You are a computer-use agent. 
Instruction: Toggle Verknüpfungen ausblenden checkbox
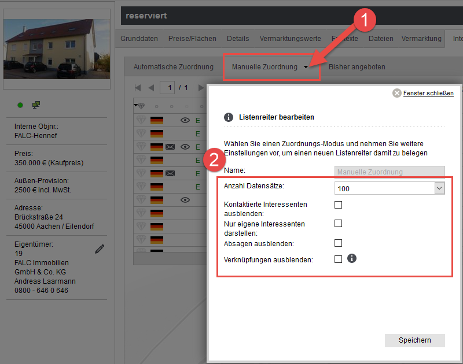pos(339,259)
